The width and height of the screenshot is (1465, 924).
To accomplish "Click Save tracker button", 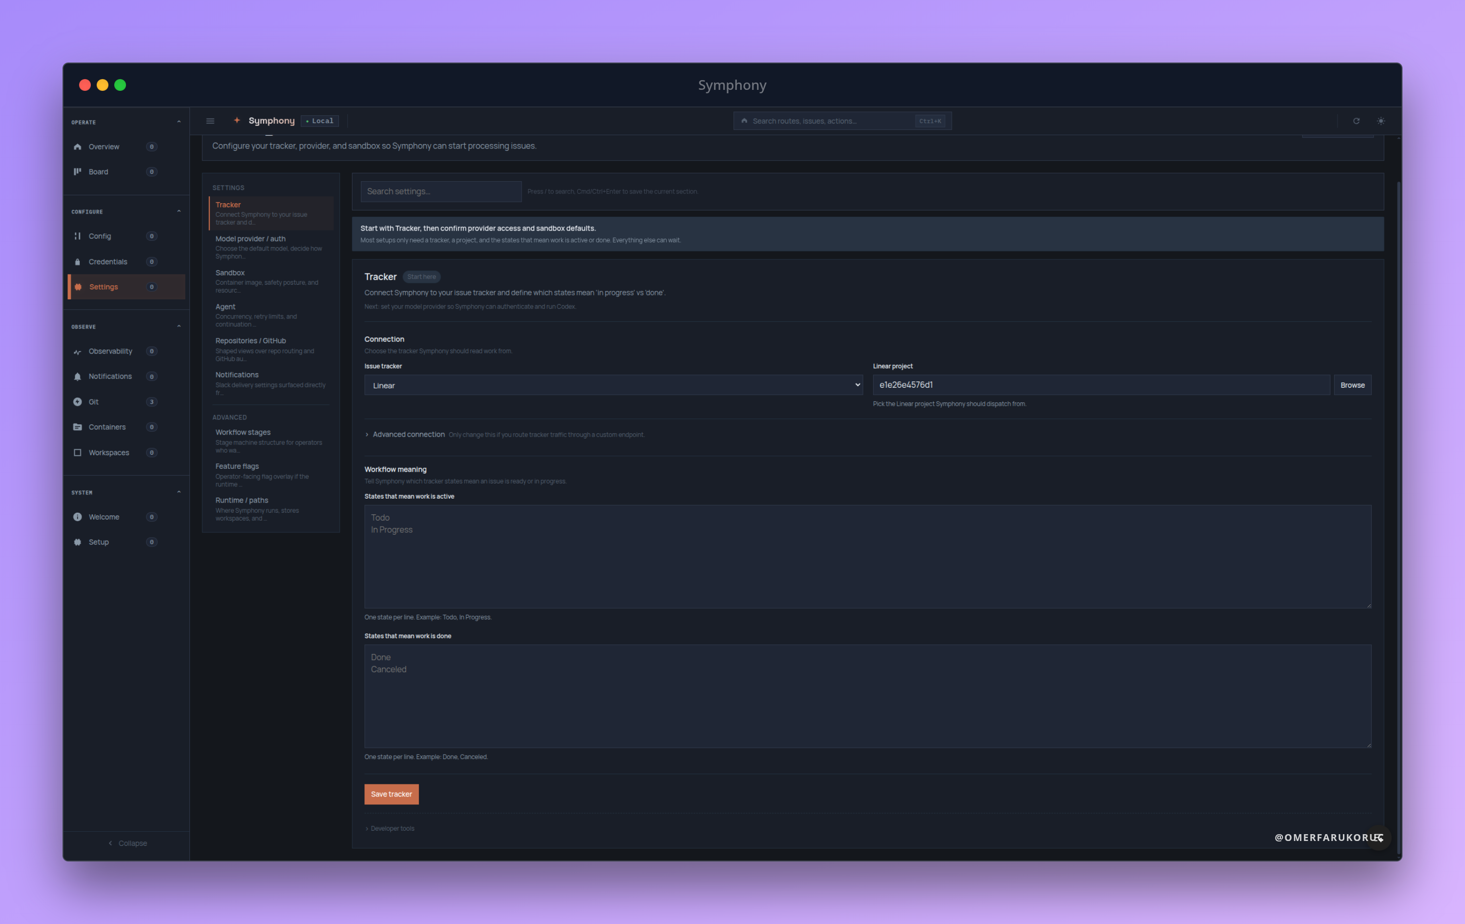I will (392, 794).
